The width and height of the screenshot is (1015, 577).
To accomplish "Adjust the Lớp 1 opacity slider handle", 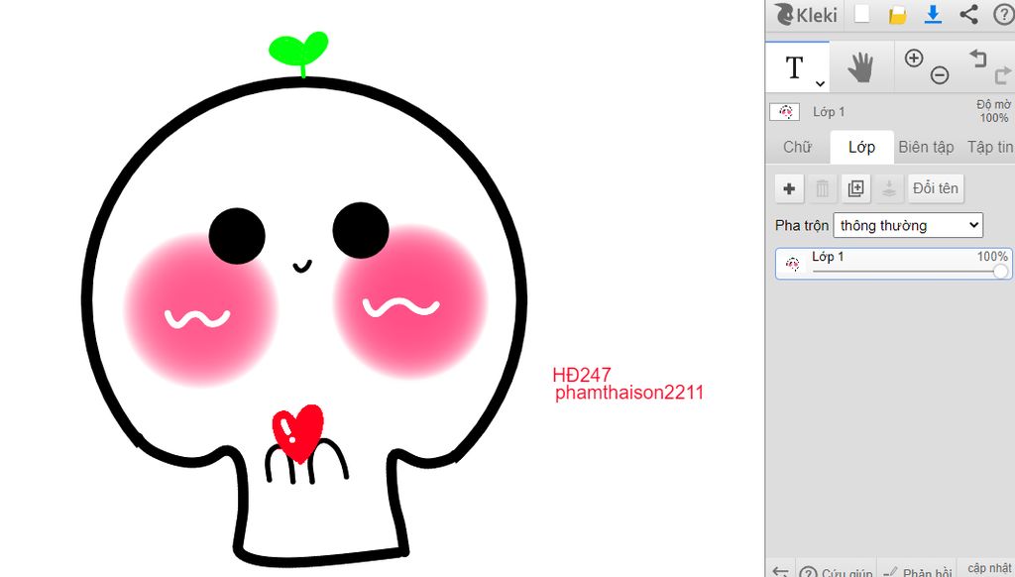I will pyautogui.click(x=1001, y=271).
